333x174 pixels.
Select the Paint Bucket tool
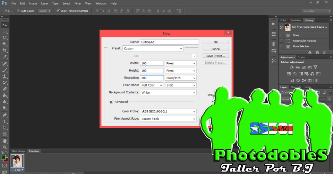(5, 95)
